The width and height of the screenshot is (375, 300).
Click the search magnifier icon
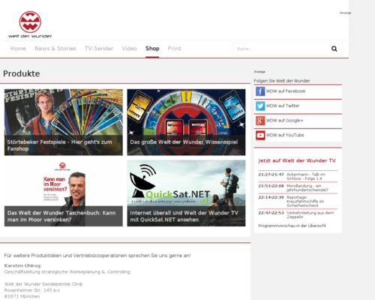[334, 49]
